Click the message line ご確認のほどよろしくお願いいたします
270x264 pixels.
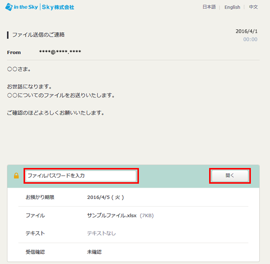[55, 113]
